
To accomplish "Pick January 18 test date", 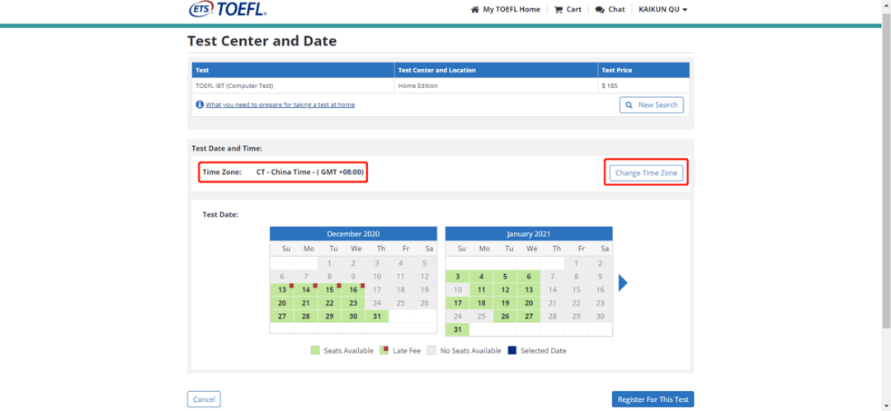I will [x=481, y=303].
